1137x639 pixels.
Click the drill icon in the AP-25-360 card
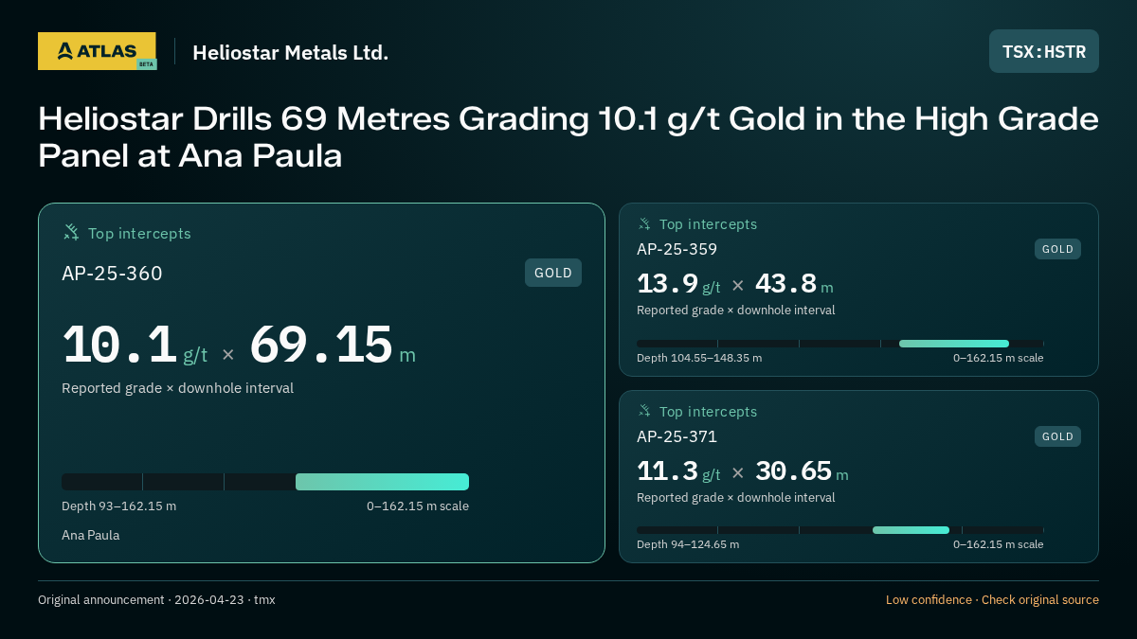tap(71, 232)
